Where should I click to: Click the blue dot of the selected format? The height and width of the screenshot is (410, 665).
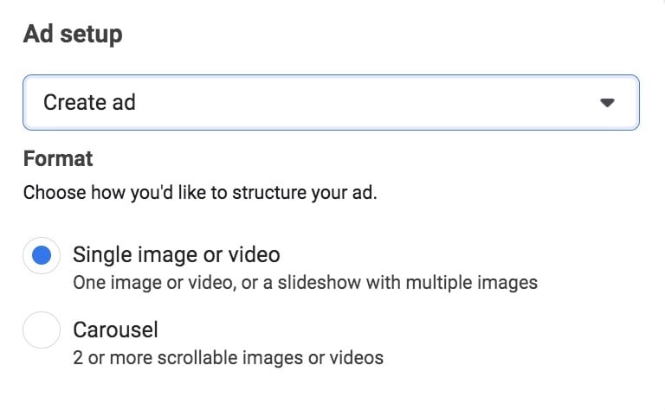[x=42, y=255]
